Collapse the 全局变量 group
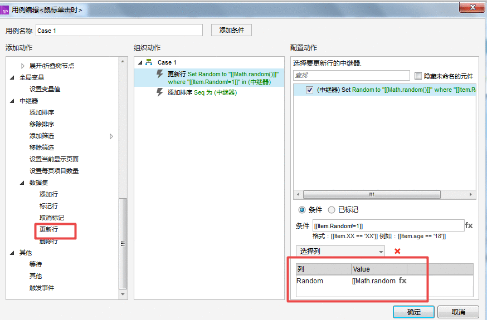This screenshot has width=487, height=320. pos(12,77)
